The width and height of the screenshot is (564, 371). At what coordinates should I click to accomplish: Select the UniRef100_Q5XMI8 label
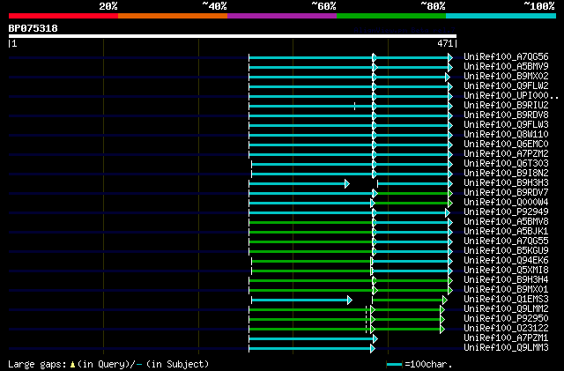[x=506, y=271]
